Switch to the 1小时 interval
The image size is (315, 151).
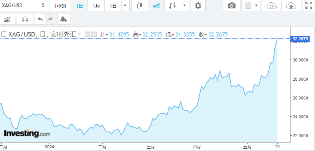[x=60, y=6]
